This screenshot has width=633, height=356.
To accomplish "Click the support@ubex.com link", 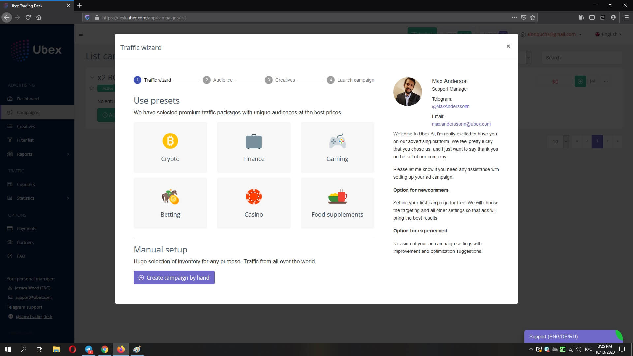I will coord(33,297).
